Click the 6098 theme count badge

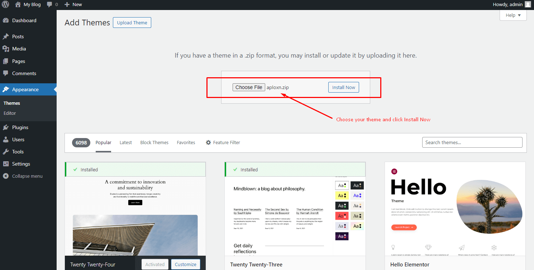tap(81, 142)
